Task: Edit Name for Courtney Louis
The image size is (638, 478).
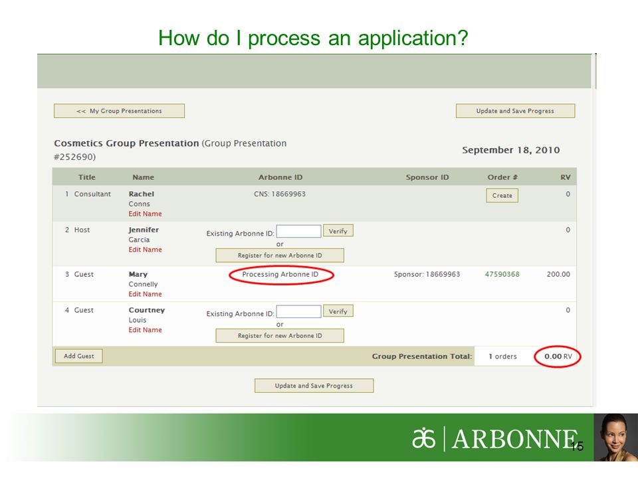Action: tap(146, 330)
